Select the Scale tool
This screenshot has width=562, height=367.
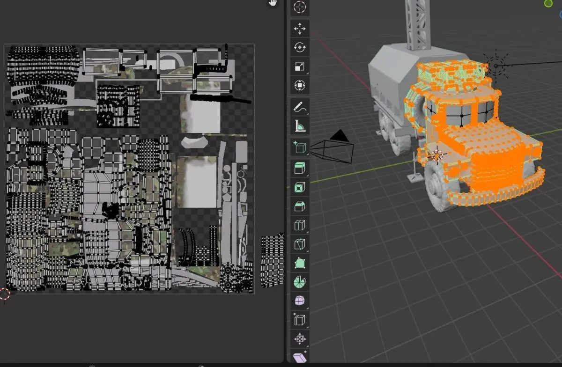pyautogui.click(x=300, y=66)
